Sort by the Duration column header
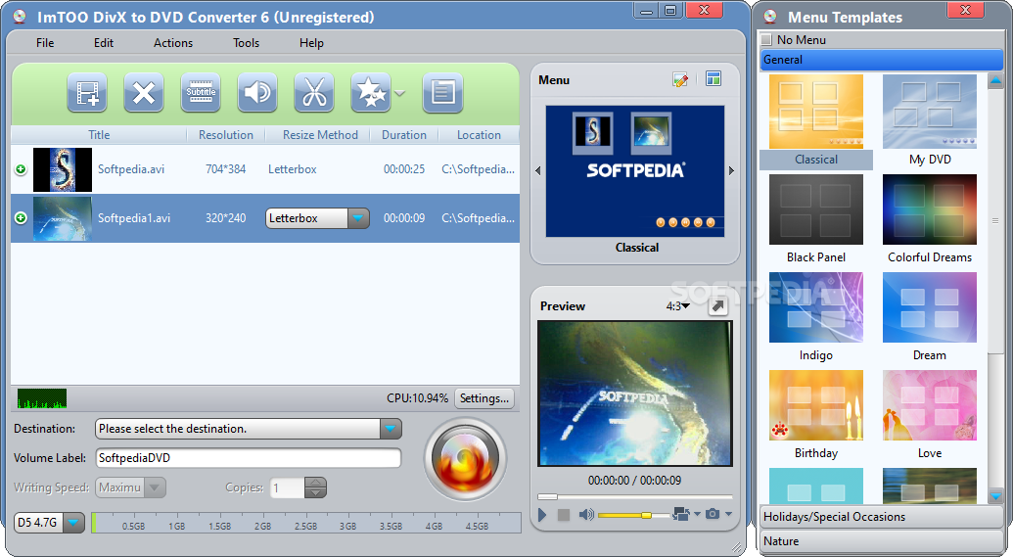Image resolution: width=1013 pixels, height=557 pixels. click(x=404, y=135)
